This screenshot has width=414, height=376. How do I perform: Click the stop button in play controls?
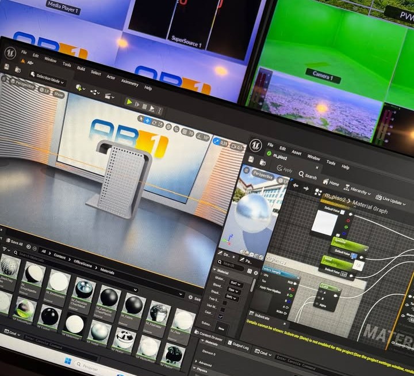[x=144, y=107]
